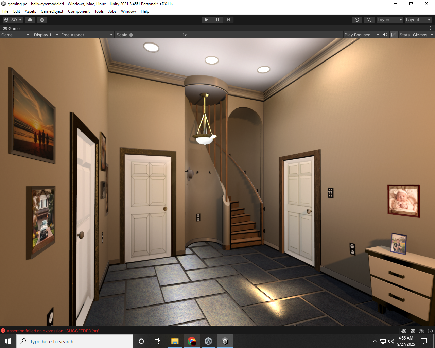Open the Edit menu
Image resolution: width=435 pixels, height=348 pixels.
(x=17, y=11)
